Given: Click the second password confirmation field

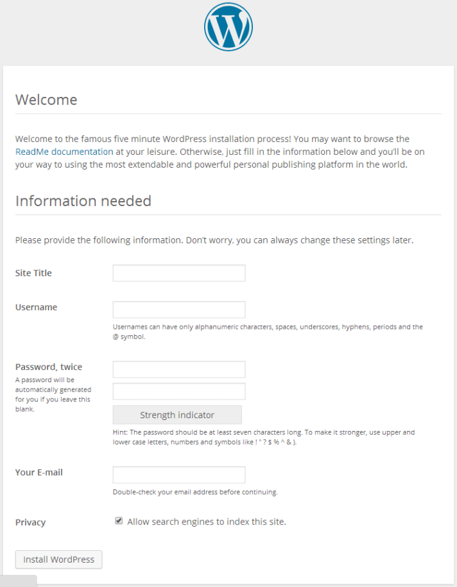Looking at the screenshot, I should (178, 392).
